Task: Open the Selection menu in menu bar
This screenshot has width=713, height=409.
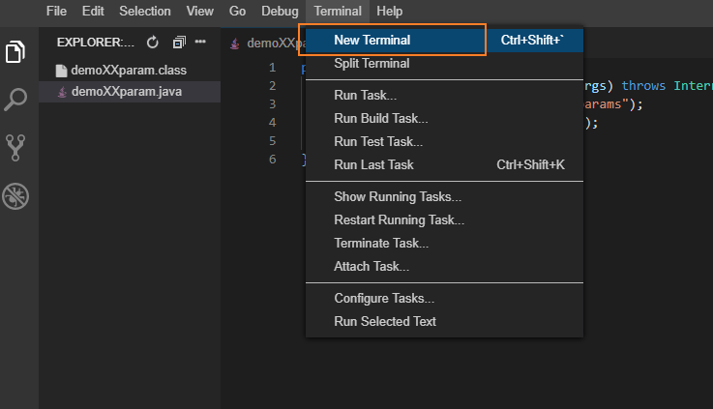Action: [145, 12]
